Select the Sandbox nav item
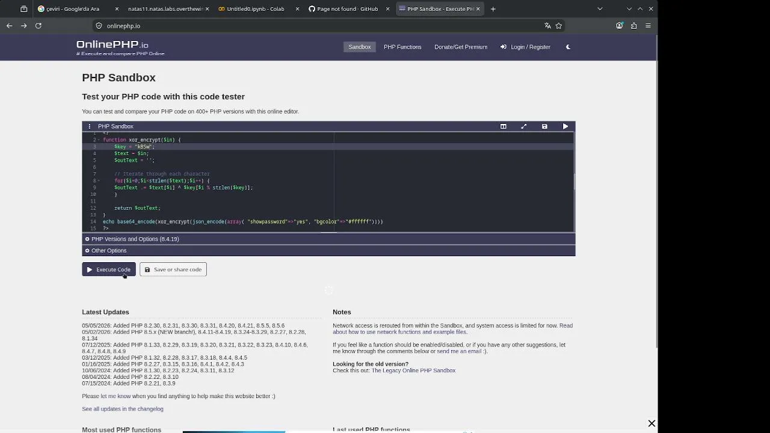Image resolution: width=770 pixels, height=433 pixels. click(x=360, y=47)
